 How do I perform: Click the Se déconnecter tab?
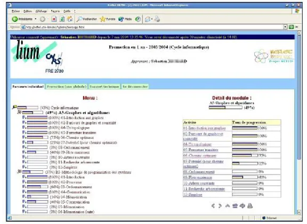click(135, 86)
